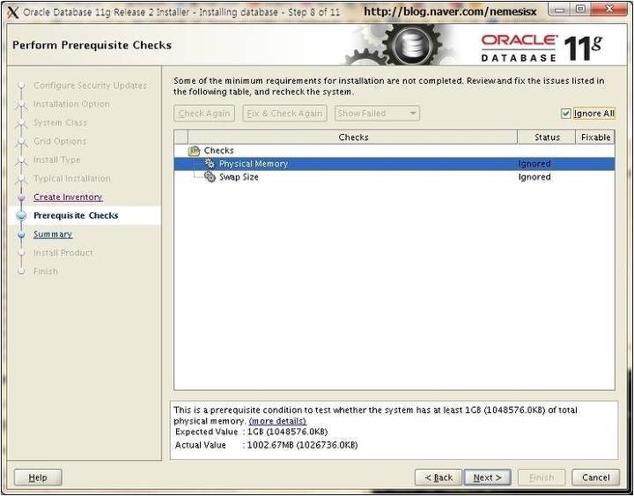Click the Help button
This screenshot has width=634, height=496.
(x=38, y=477)
